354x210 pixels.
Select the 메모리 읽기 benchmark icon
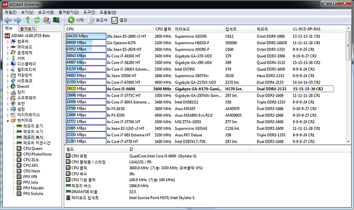(19, 126)
